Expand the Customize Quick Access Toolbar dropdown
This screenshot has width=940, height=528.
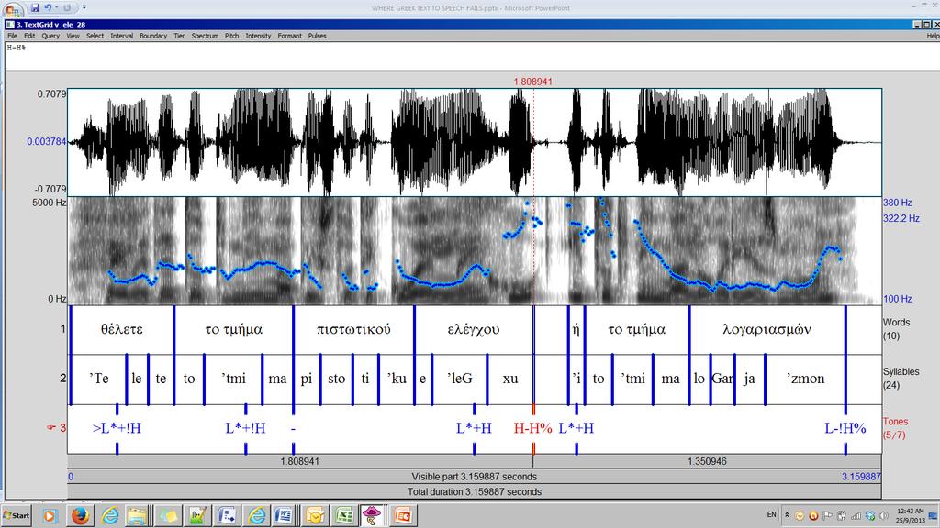click(x=84, y=7)
